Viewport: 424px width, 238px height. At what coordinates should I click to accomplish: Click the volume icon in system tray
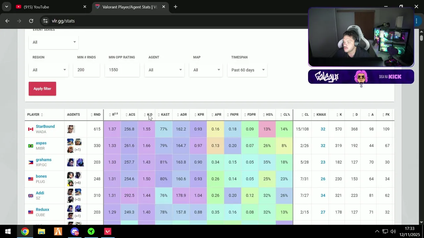[x=393, y=231]
